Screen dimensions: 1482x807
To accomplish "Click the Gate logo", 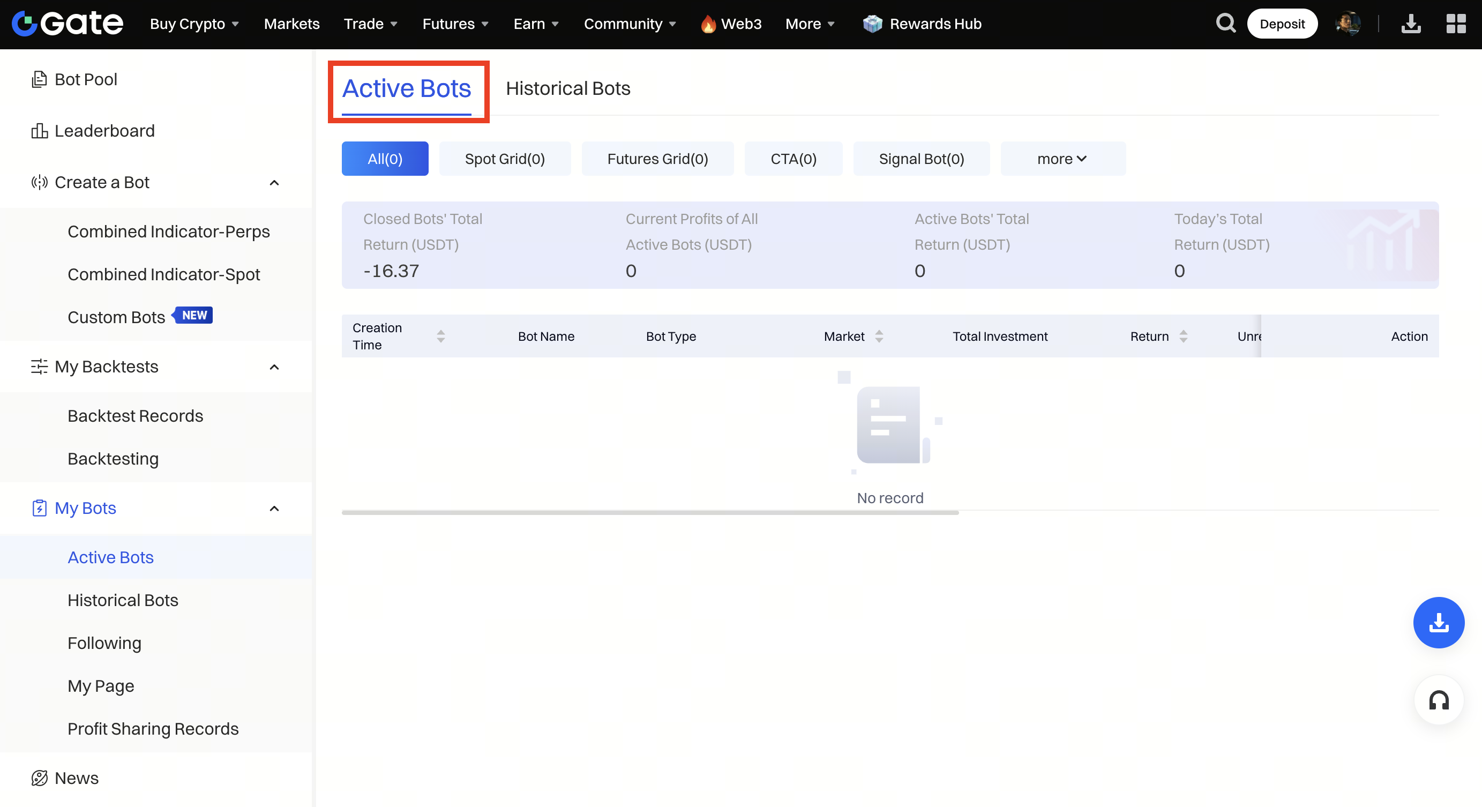I will coord(68,24).
